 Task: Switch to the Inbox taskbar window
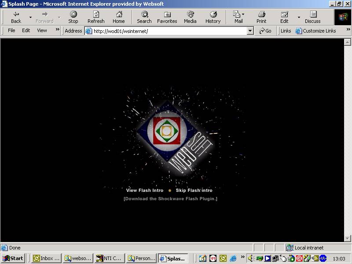point(46,258)
